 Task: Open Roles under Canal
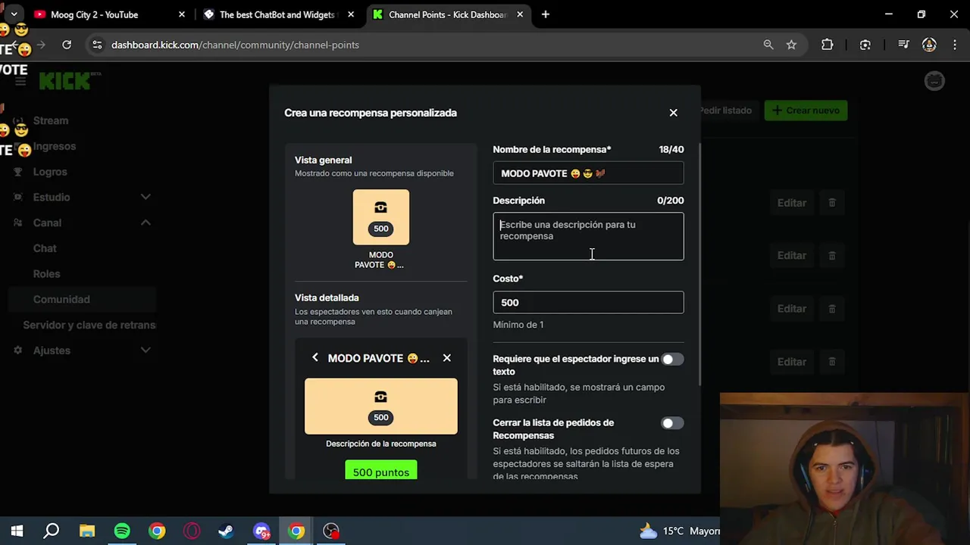click(46, 274)
